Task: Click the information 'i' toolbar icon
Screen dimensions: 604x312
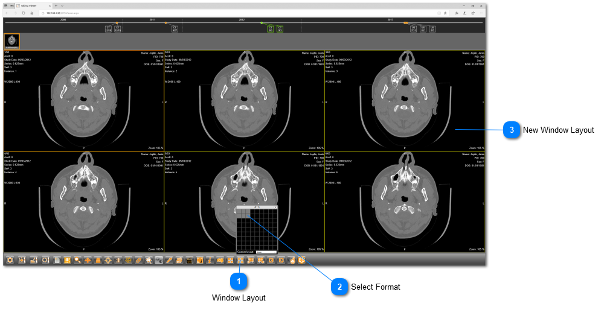Action: point(210,260)
